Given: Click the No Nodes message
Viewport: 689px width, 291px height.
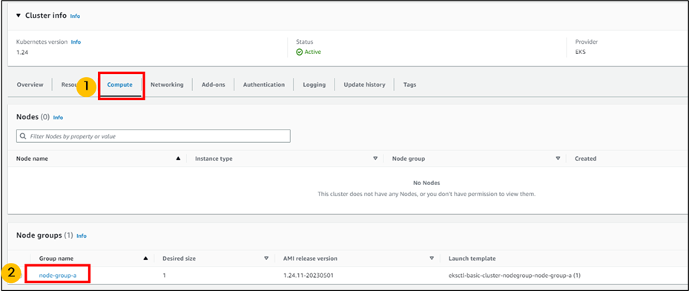Looking at the screenshot, I should [426, 183].
